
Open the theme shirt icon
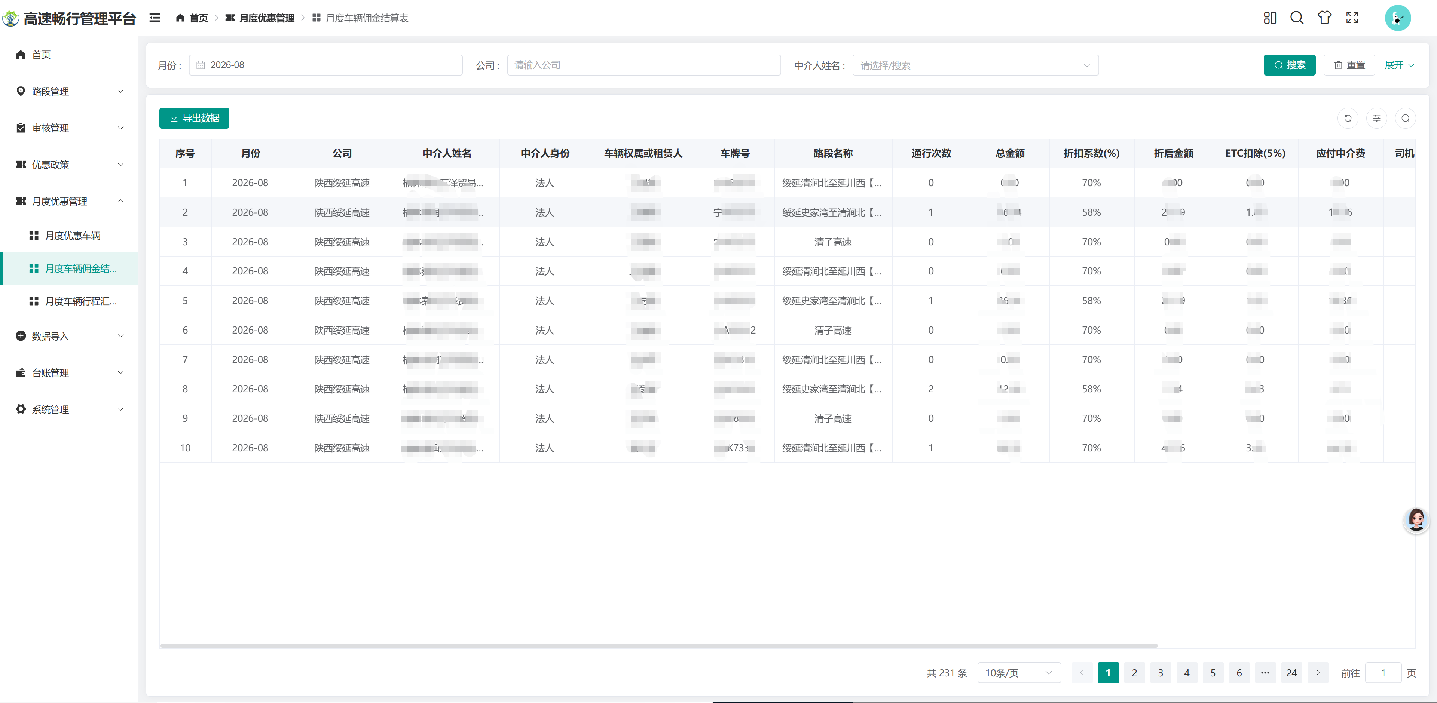click(x=1324, y=18)
